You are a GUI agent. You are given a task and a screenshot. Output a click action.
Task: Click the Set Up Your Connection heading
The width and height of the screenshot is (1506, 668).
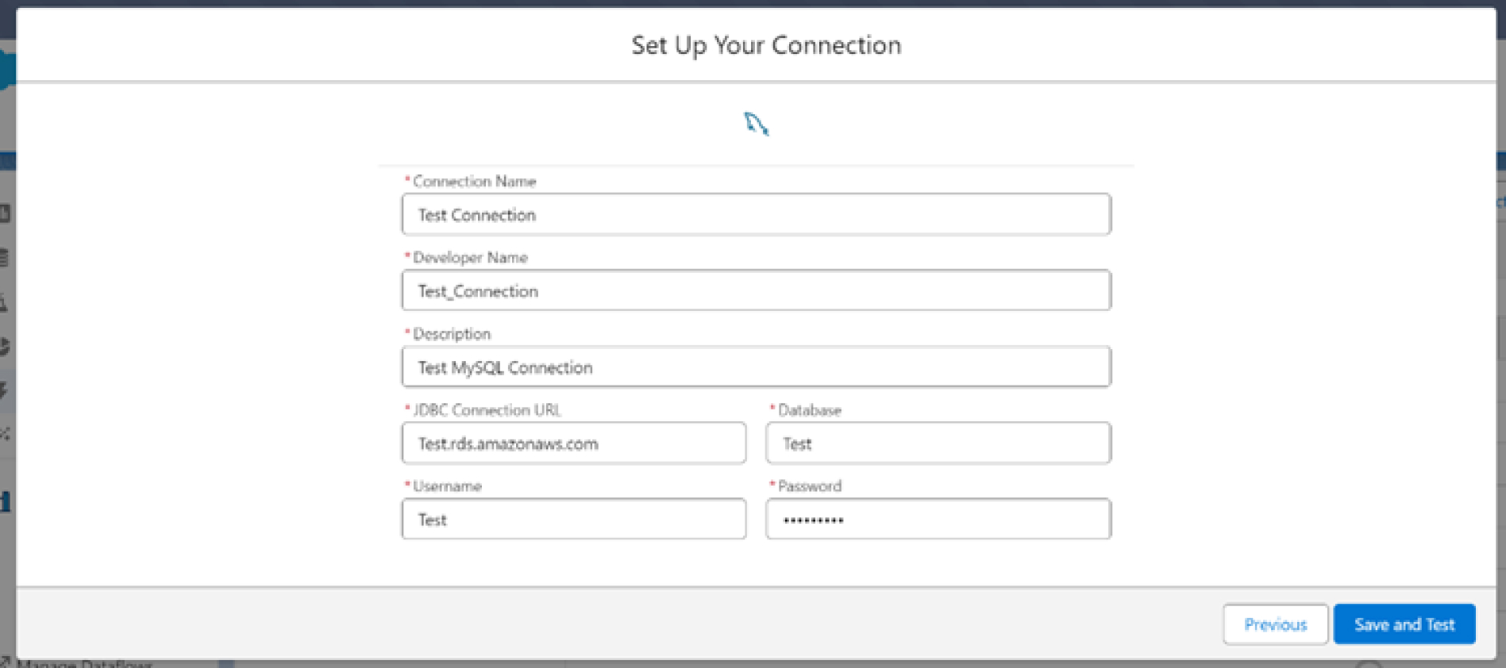pyautogui.click(x=766, y=45)
